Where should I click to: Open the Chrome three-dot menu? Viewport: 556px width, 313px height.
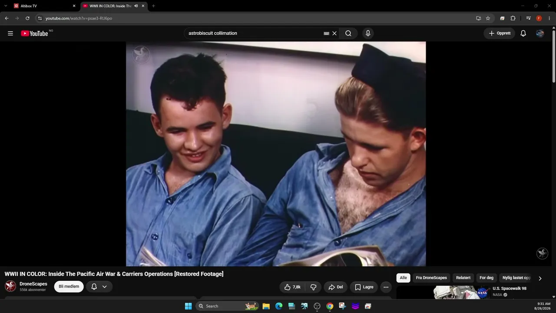coord(549,18)
